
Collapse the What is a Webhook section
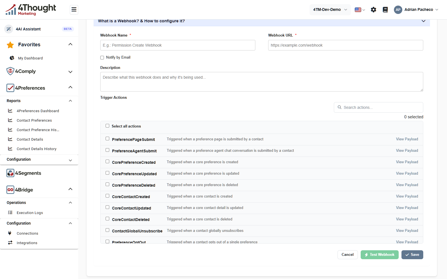(424, 21)
